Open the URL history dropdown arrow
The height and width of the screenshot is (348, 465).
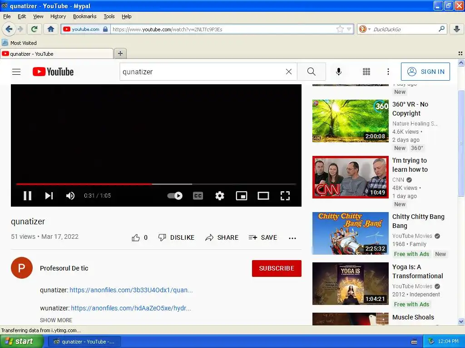coord(349,29)
